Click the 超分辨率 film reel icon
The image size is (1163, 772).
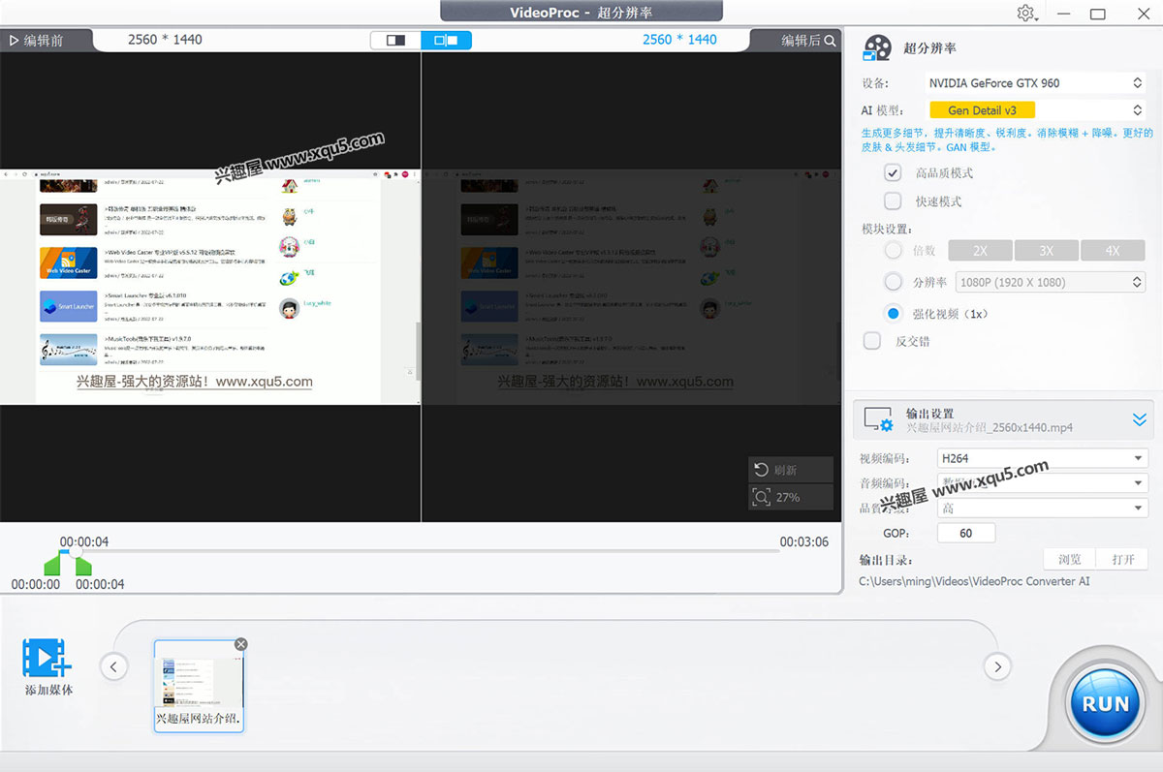click(x=877, y=48)
